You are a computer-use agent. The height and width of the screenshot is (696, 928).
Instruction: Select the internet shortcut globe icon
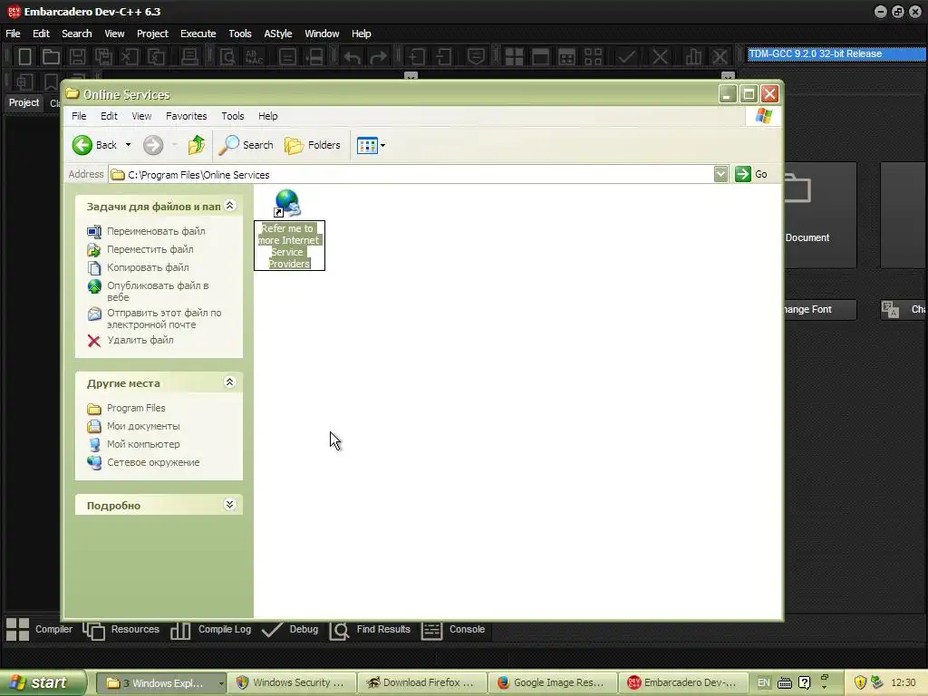click(287, 203)
